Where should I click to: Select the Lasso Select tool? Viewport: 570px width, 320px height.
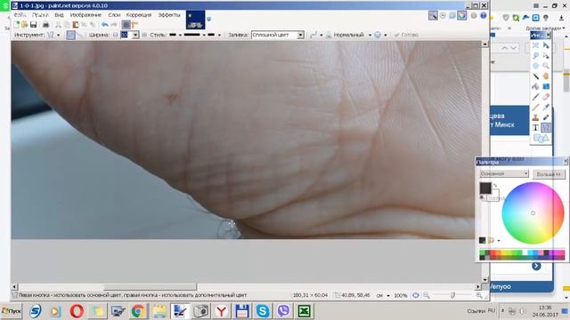(535, 55)
